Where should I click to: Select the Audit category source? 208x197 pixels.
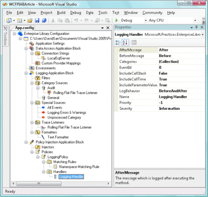click(51, 88)
